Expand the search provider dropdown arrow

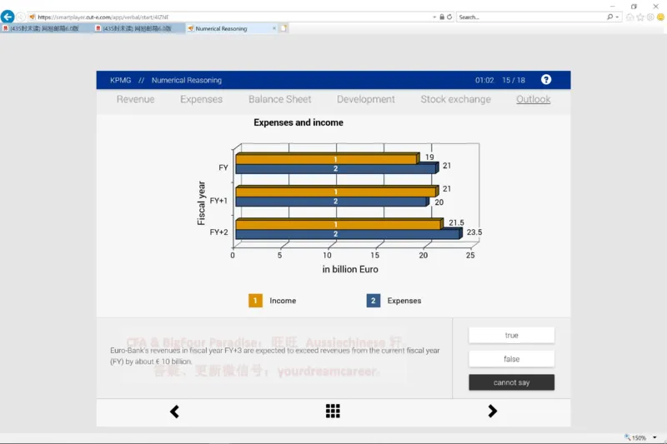click(x=618, y=17)
